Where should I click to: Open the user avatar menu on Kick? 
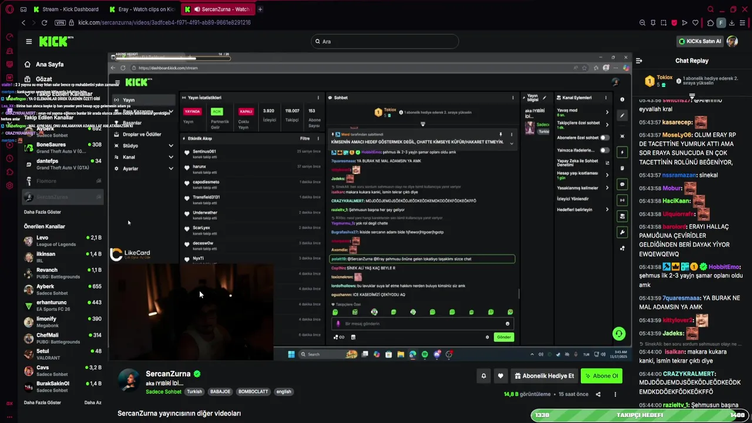(732, 41)
